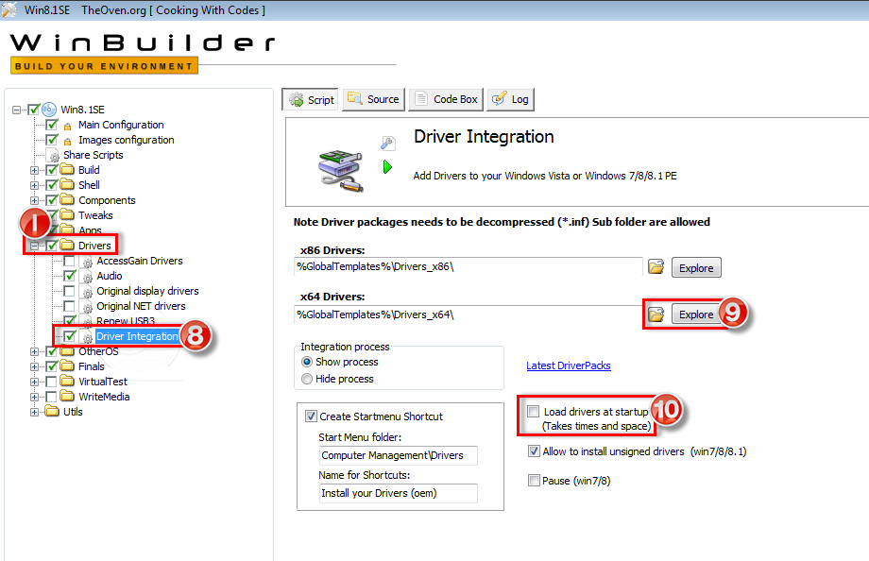Click the Drivers folder icon

point(67,245)
